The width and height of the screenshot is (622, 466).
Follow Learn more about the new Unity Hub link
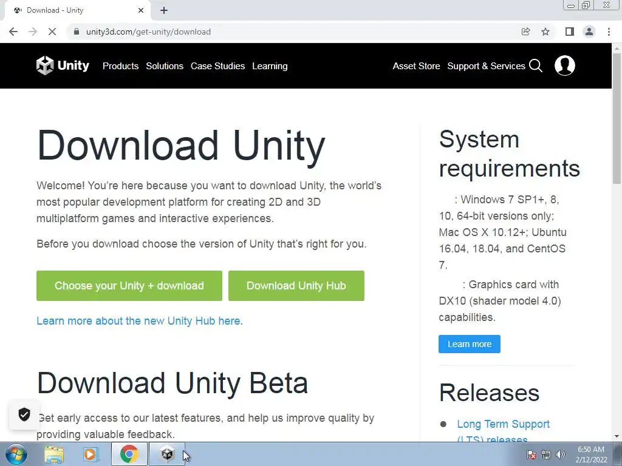pos(138,320)
